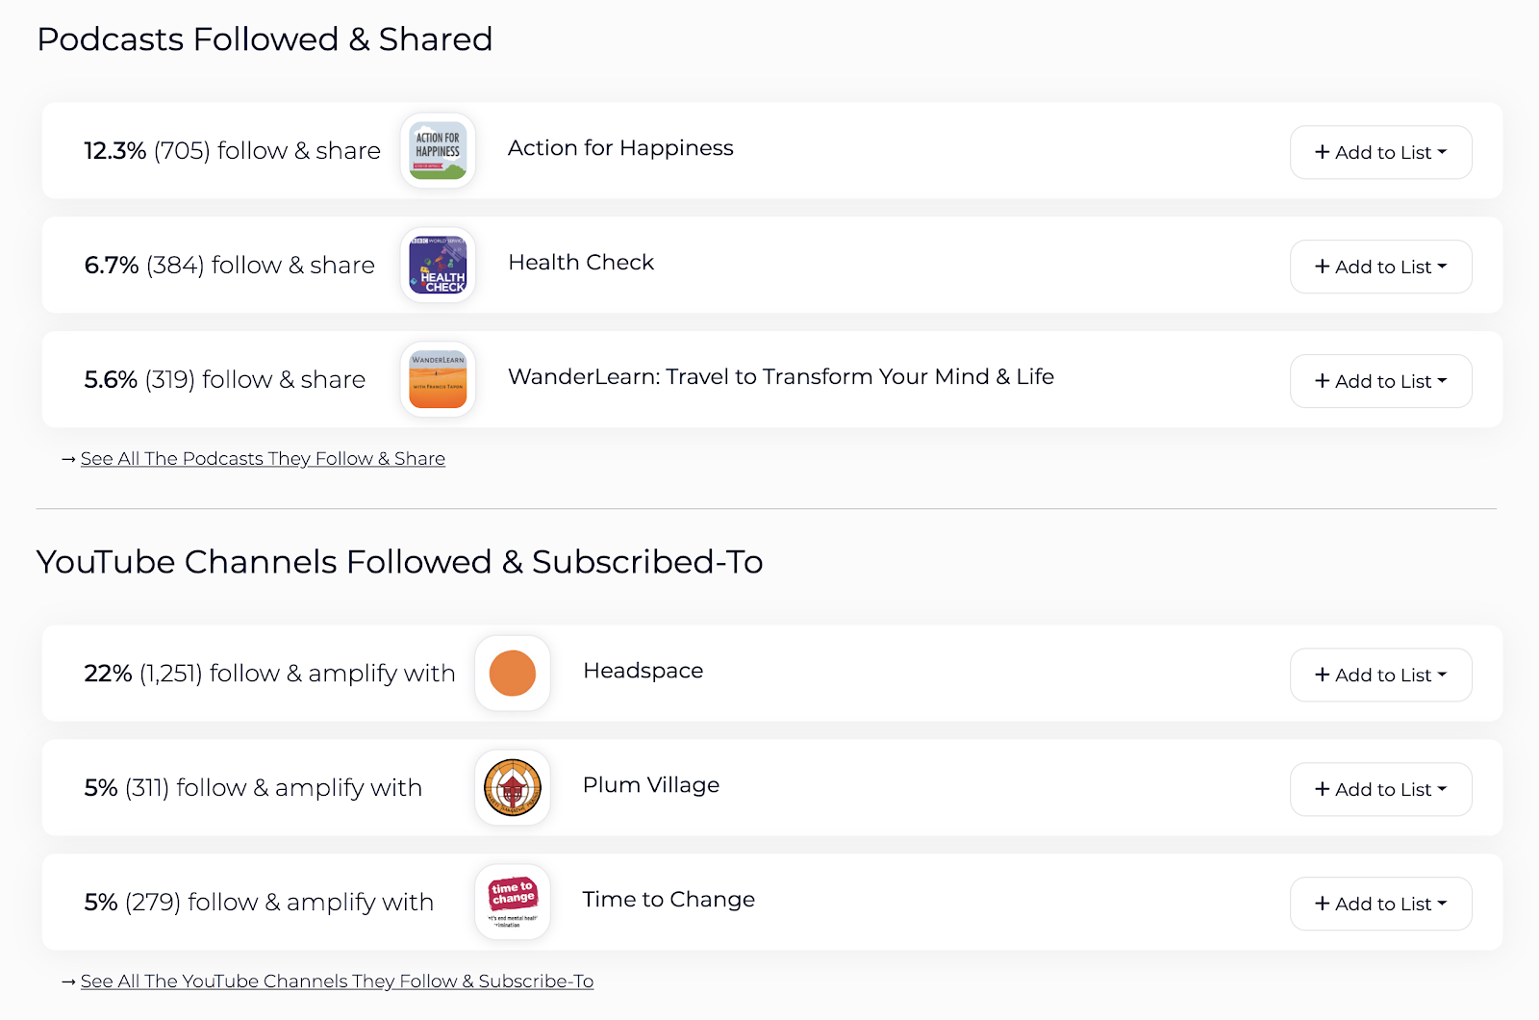The image size is (1539, 1020).
Task: Open Add to List for Time to Change
Action: (x=1380, y=904)
